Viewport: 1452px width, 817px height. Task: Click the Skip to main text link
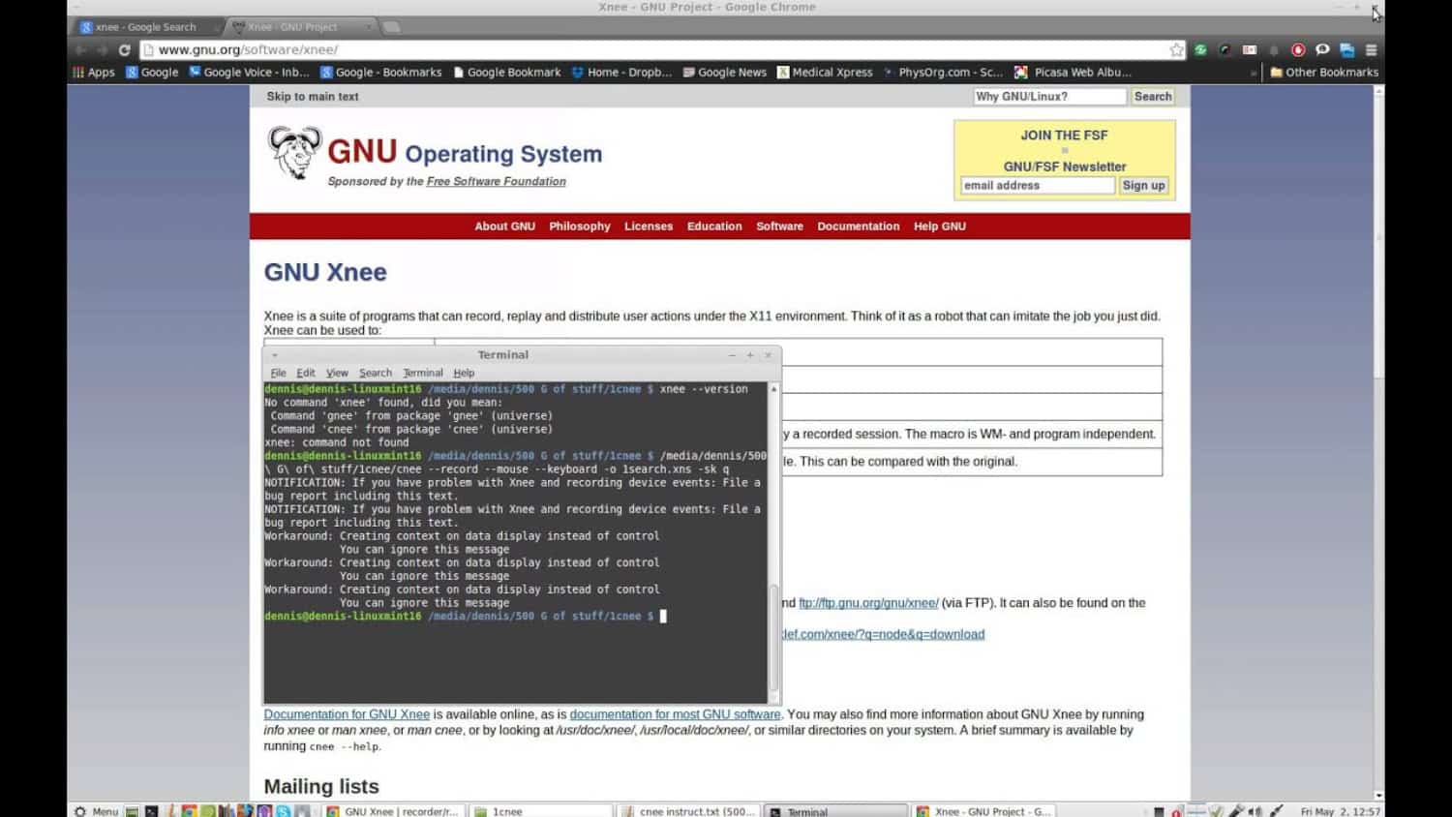(x=313, y=96)
